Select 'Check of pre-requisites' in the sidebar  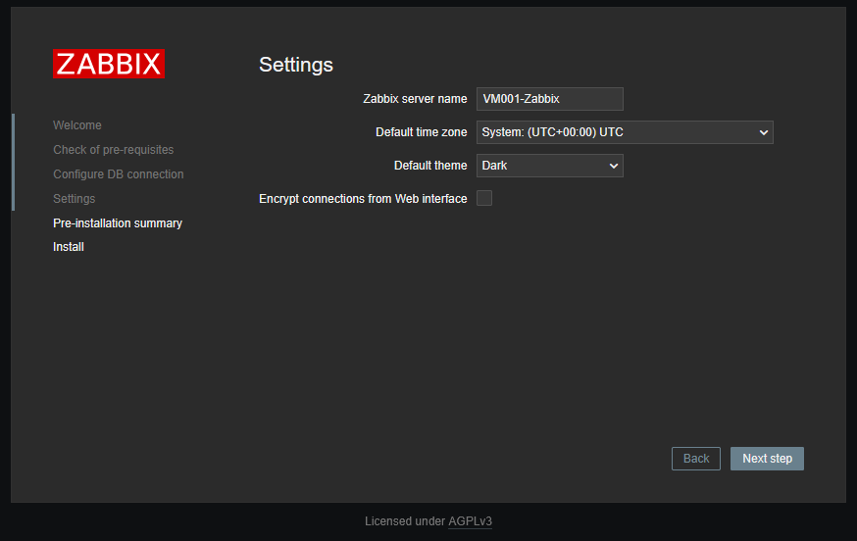[113, 150]
